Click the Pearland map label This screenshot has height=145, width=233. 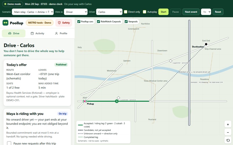(152, 119)
